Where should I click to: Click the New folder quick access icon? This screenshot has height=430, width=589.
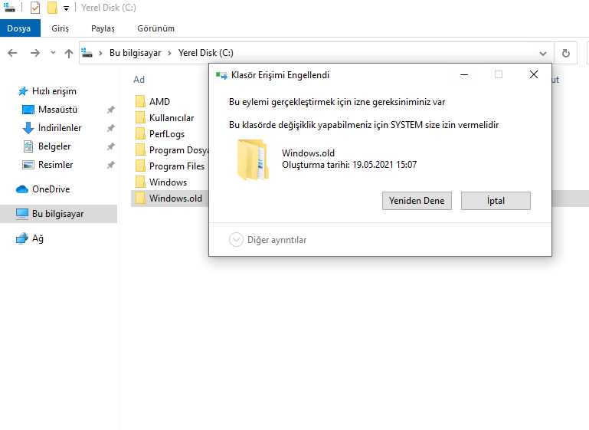(52, 8)
